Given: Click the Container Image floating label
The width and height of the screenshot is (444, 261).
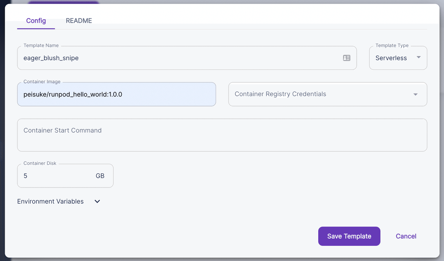Looking at the screenshot, I should (42, 82).
